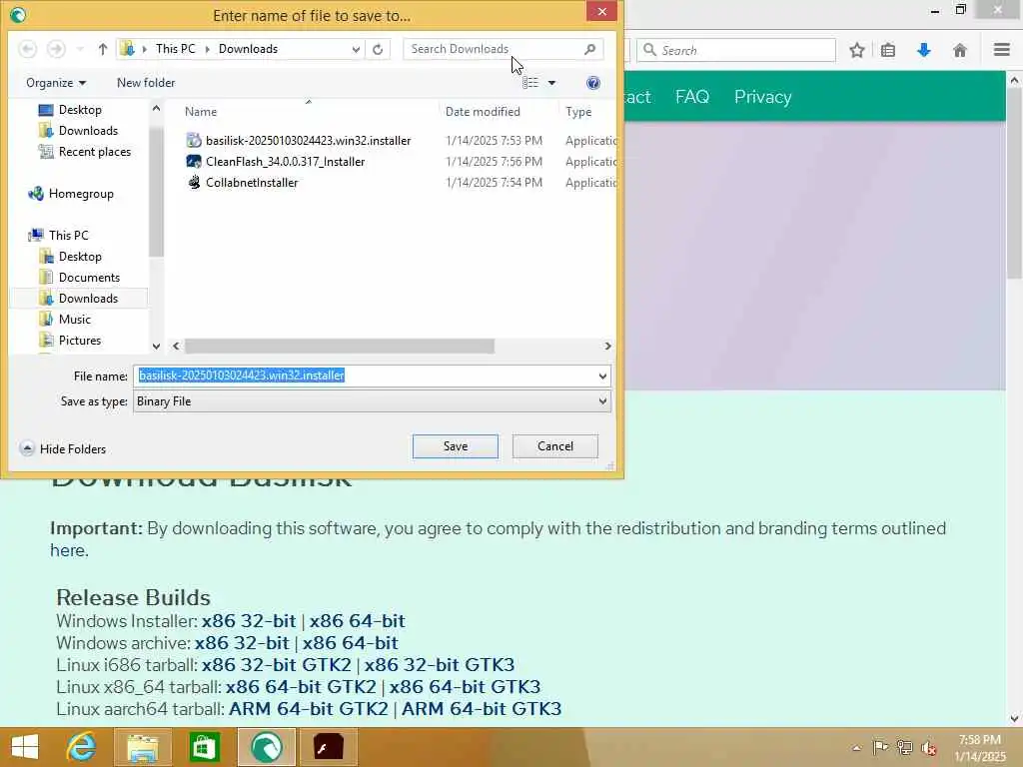Viewport: 1023px width, 767px height.
Task: Refresh the Downloads folder listing
Action: 378,49
